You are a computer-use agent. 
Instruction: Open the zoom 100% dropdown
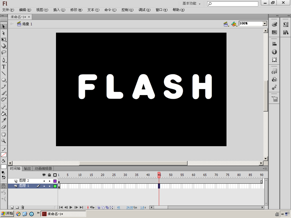[x=265, y=24]
